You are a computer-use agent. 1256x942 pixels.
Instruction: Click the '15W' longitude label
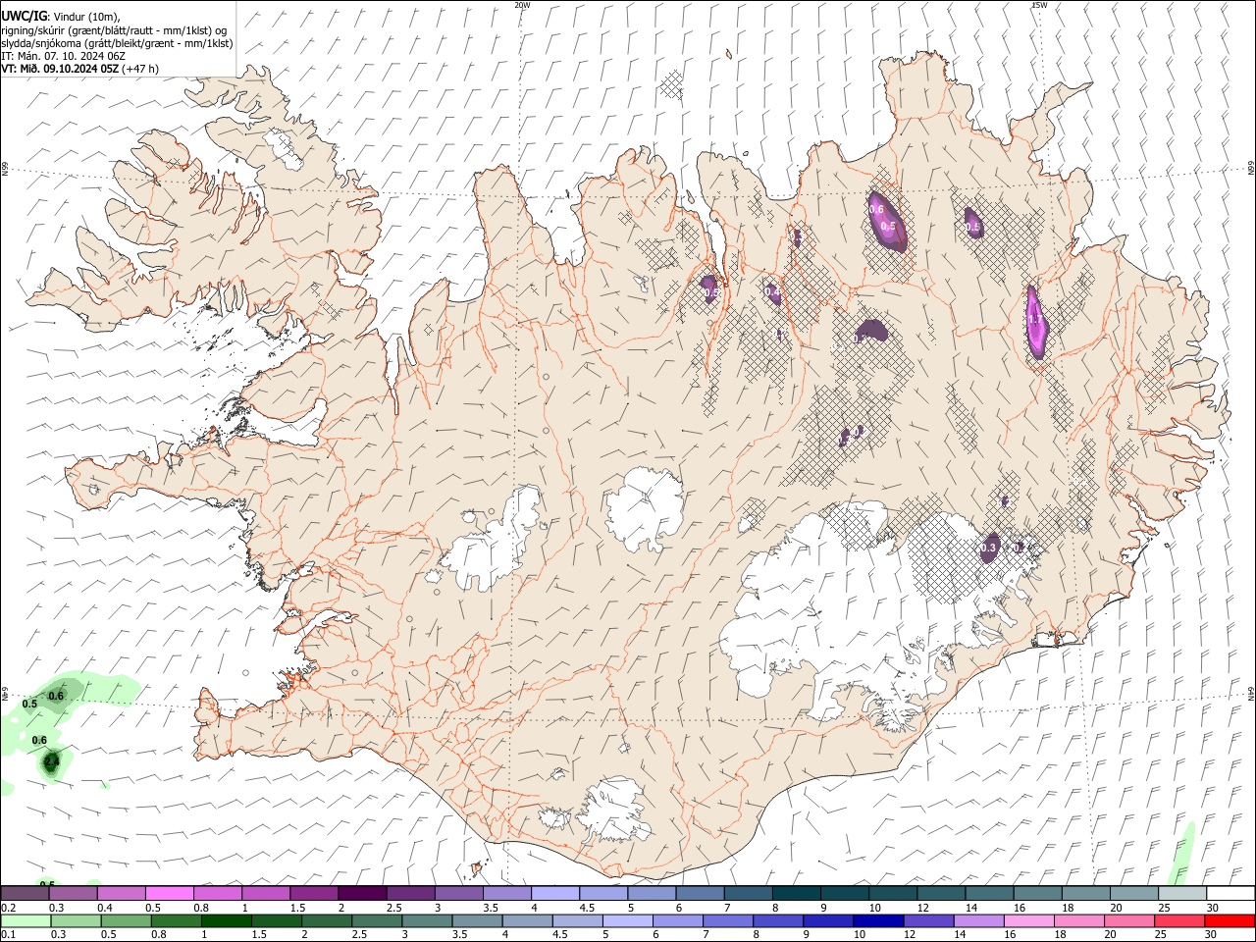point(1039,5)
